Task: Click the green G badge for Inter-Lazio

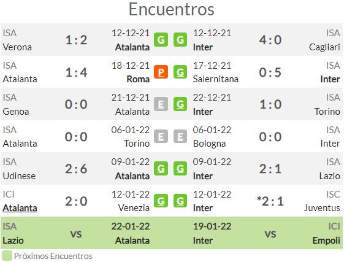Action: click(180, 169)
